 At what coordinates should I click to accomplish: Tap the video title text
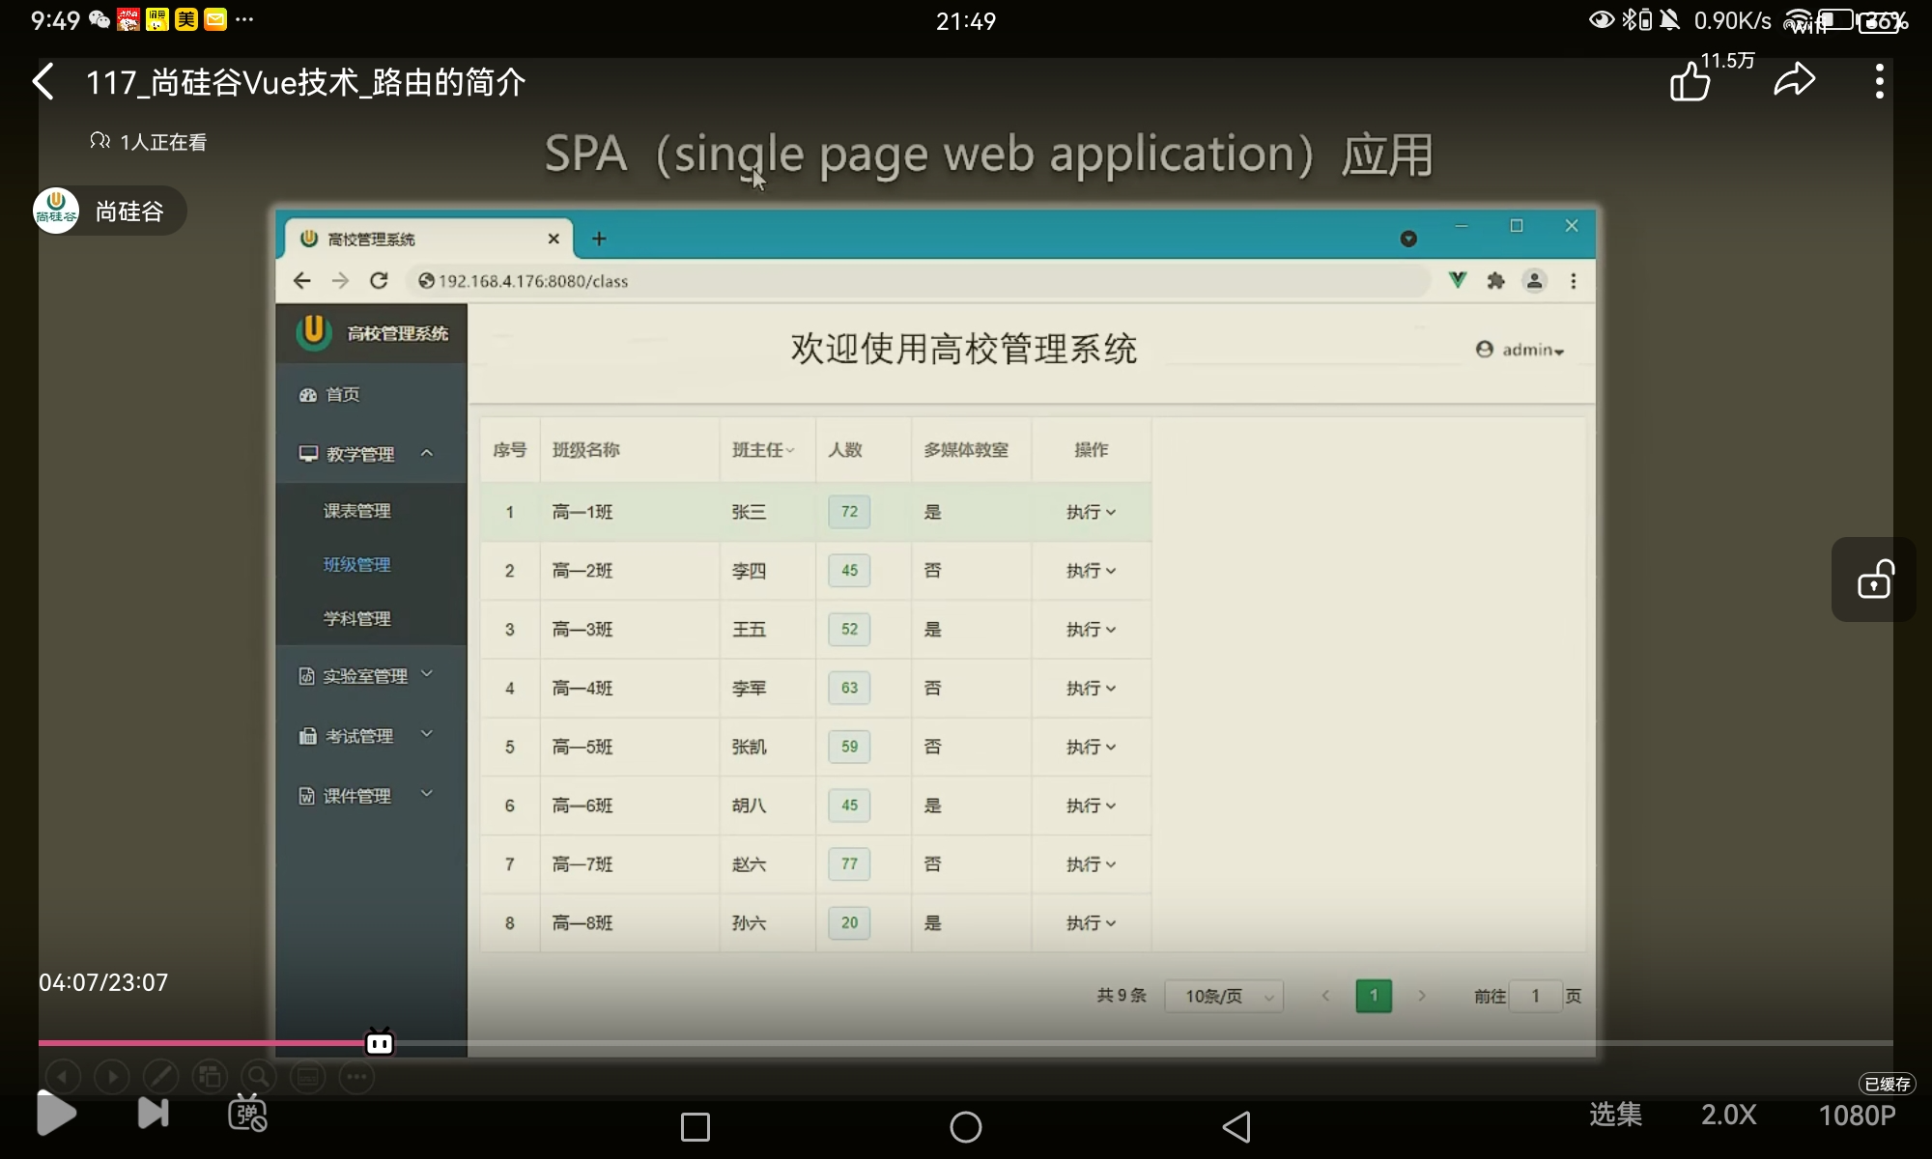[x=305, y=82]
